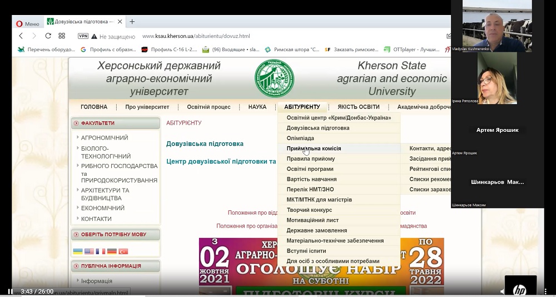The image size is (556, 297).
Task: Open the Профиль С-16 L-2 bookmark
Action: (170, 49)
